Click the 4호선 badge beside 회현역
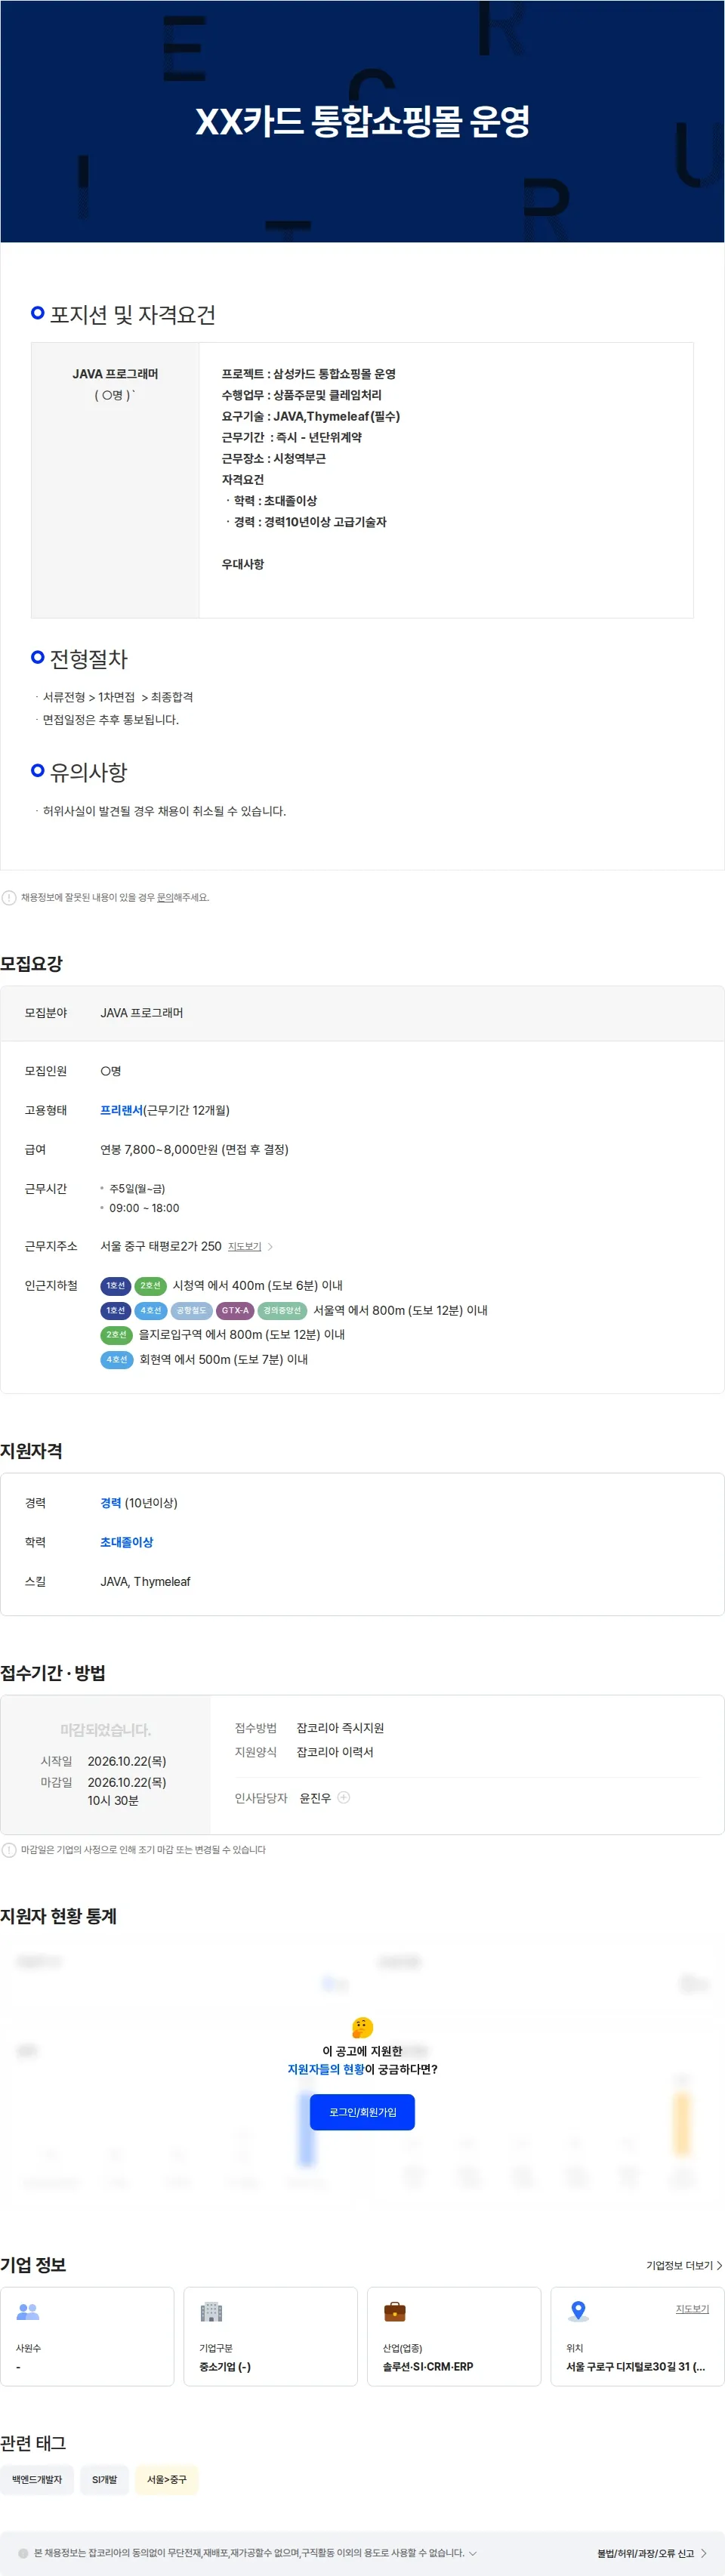 coord(116,1359)
